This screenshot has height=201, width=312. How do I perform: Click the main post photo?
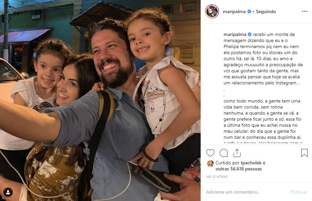tap(100, 100)
